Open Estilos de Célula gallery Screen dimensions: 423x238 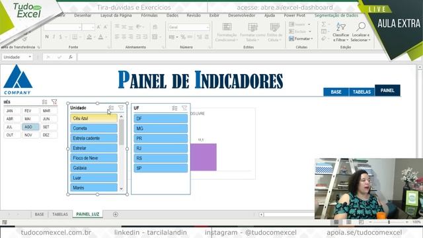point(275,32)
